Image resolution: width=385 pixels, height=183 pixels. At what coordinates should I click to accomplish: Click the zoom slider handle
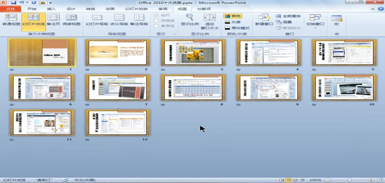(349, 180)
